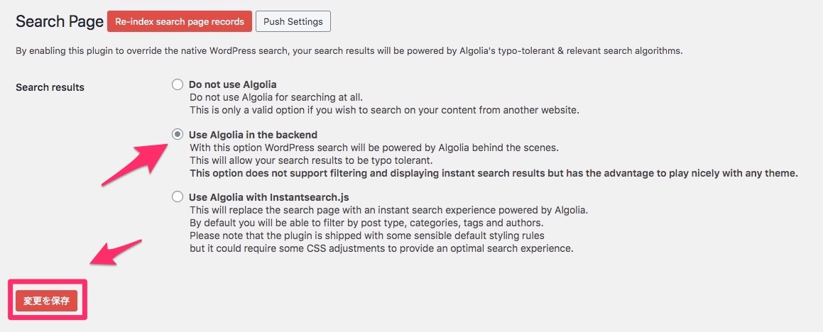Click the "search results to be typo tolerant" line
Screen dimensions: 823x332
coord(310,160)
